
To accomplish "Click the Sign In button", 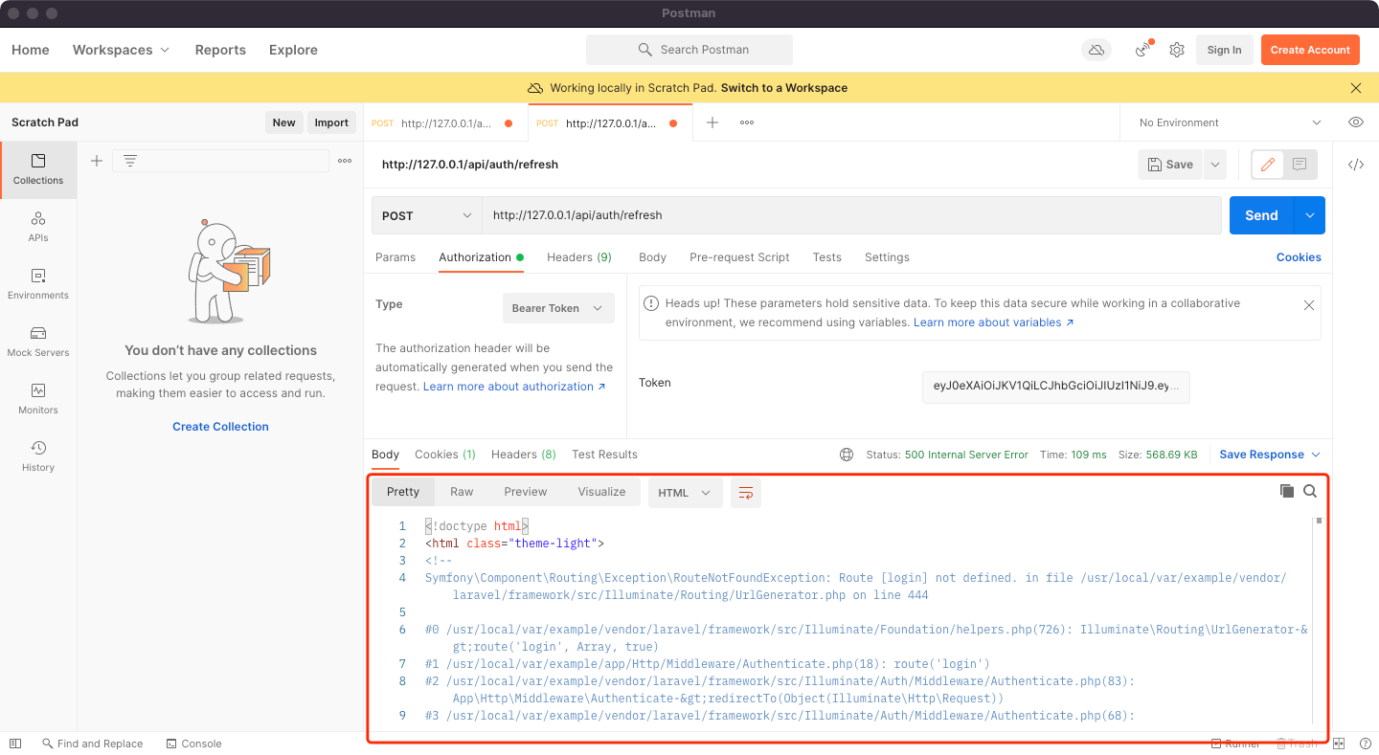I will pos(1224,50).
